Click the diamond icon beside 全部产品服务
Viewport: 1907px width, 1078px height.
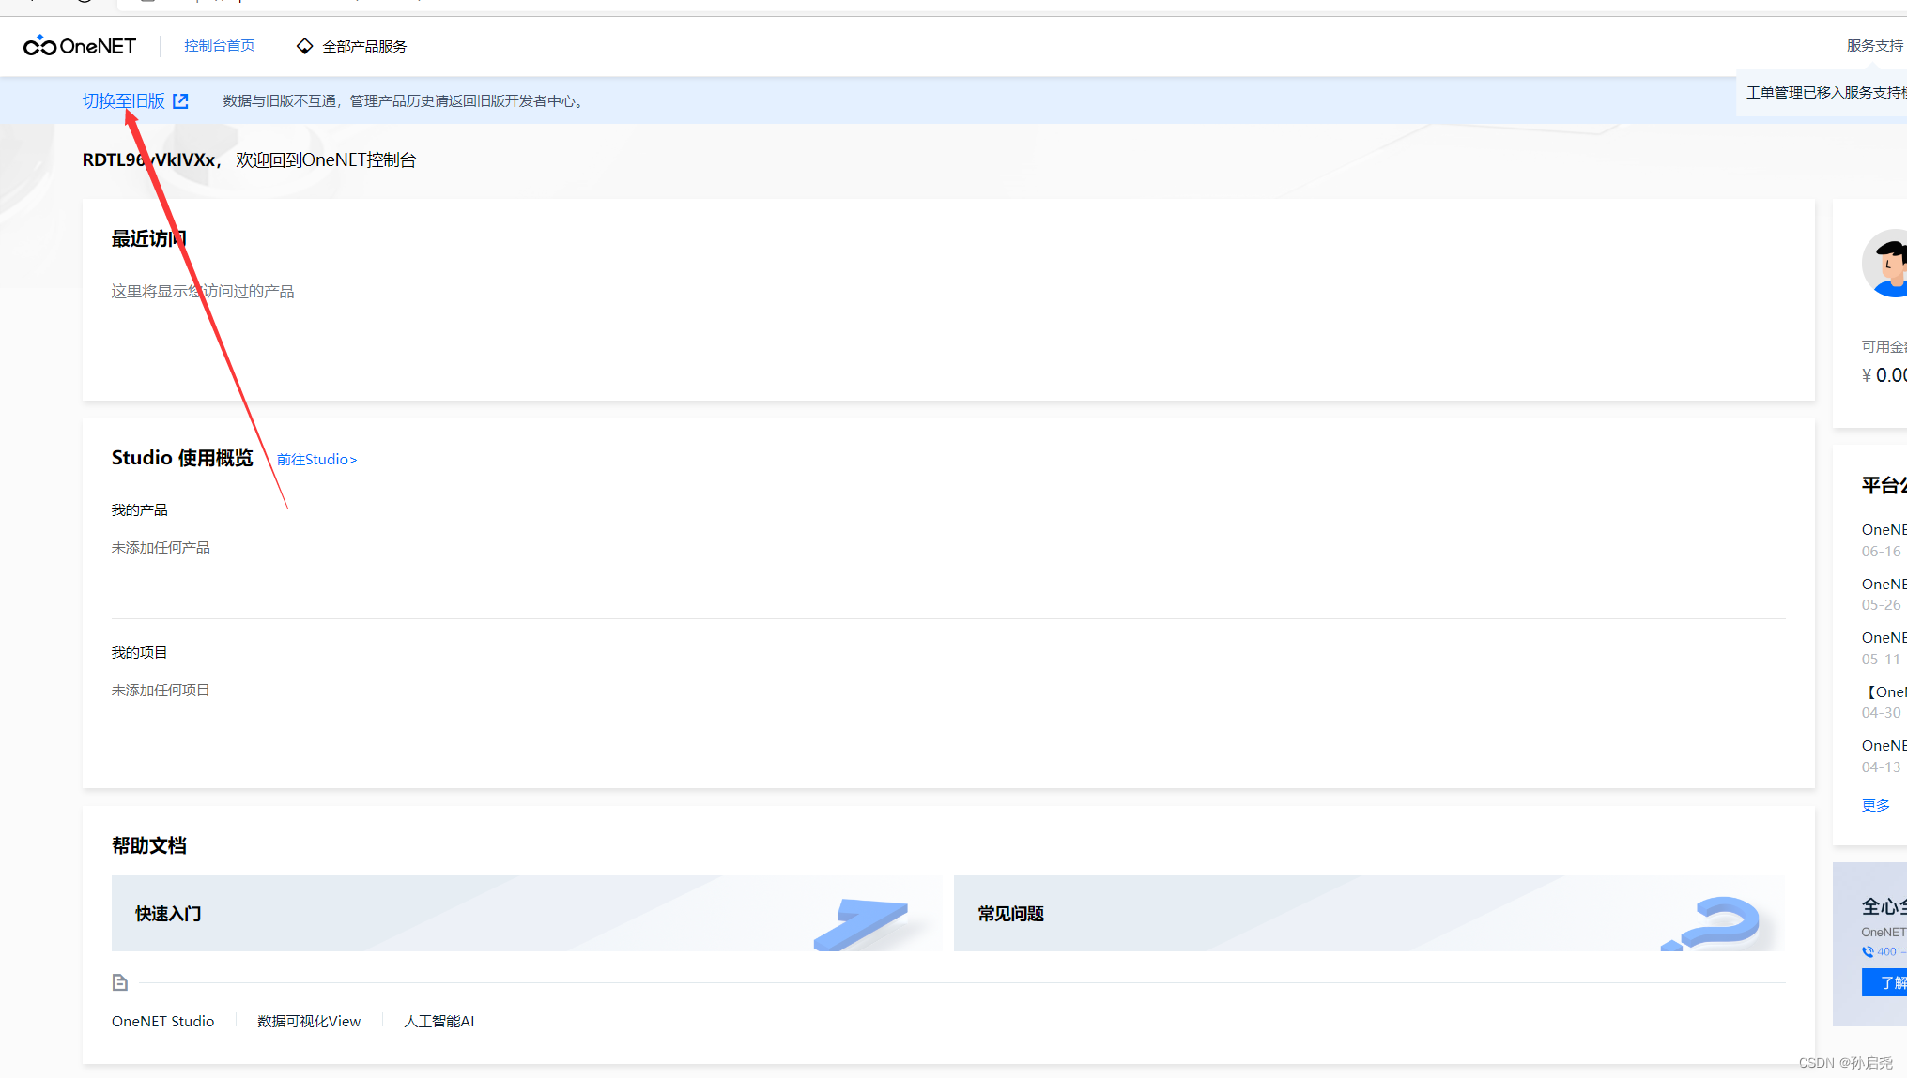304,46
